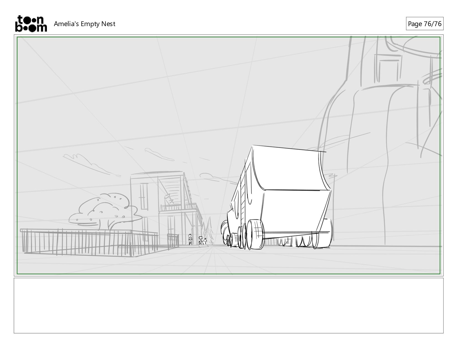The width and height of the screenshot is (458, 354).
Task: Click the empty notes box below the panel
Action: [228, 305]
